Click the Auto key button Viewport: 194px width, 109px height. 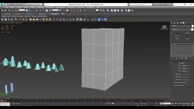[x=157, y=104]
